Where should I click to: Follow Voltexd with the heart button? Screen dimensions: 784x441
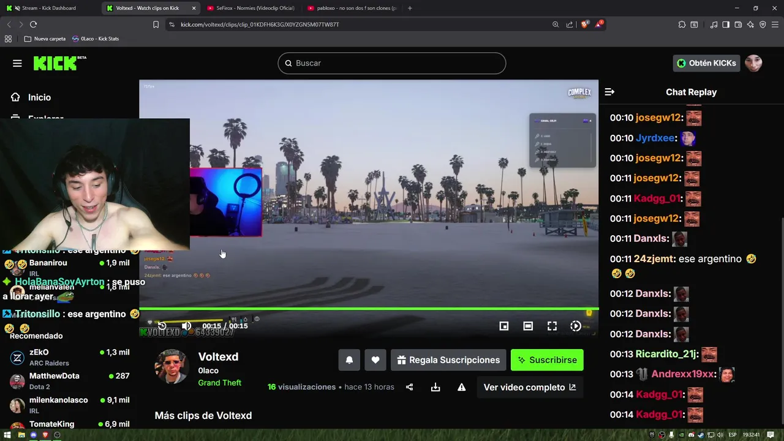click(375, 360)
